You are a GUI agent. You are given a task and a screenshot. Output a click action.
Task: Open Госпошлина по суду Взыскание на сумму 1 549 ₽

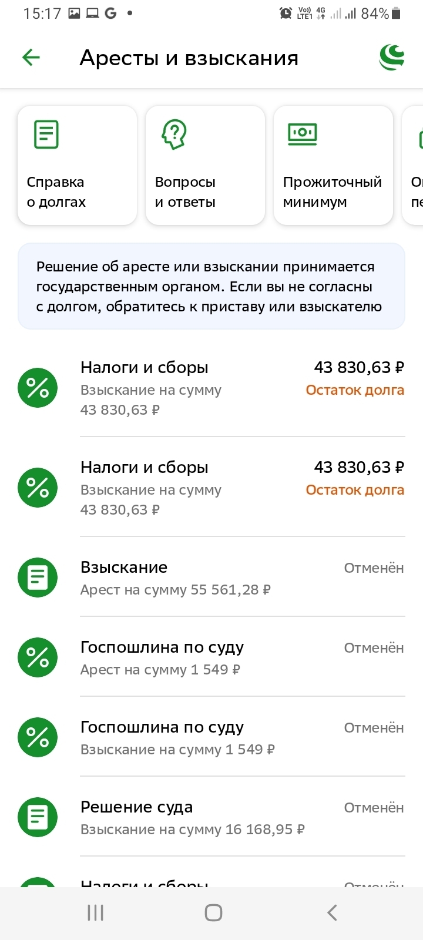211,737
